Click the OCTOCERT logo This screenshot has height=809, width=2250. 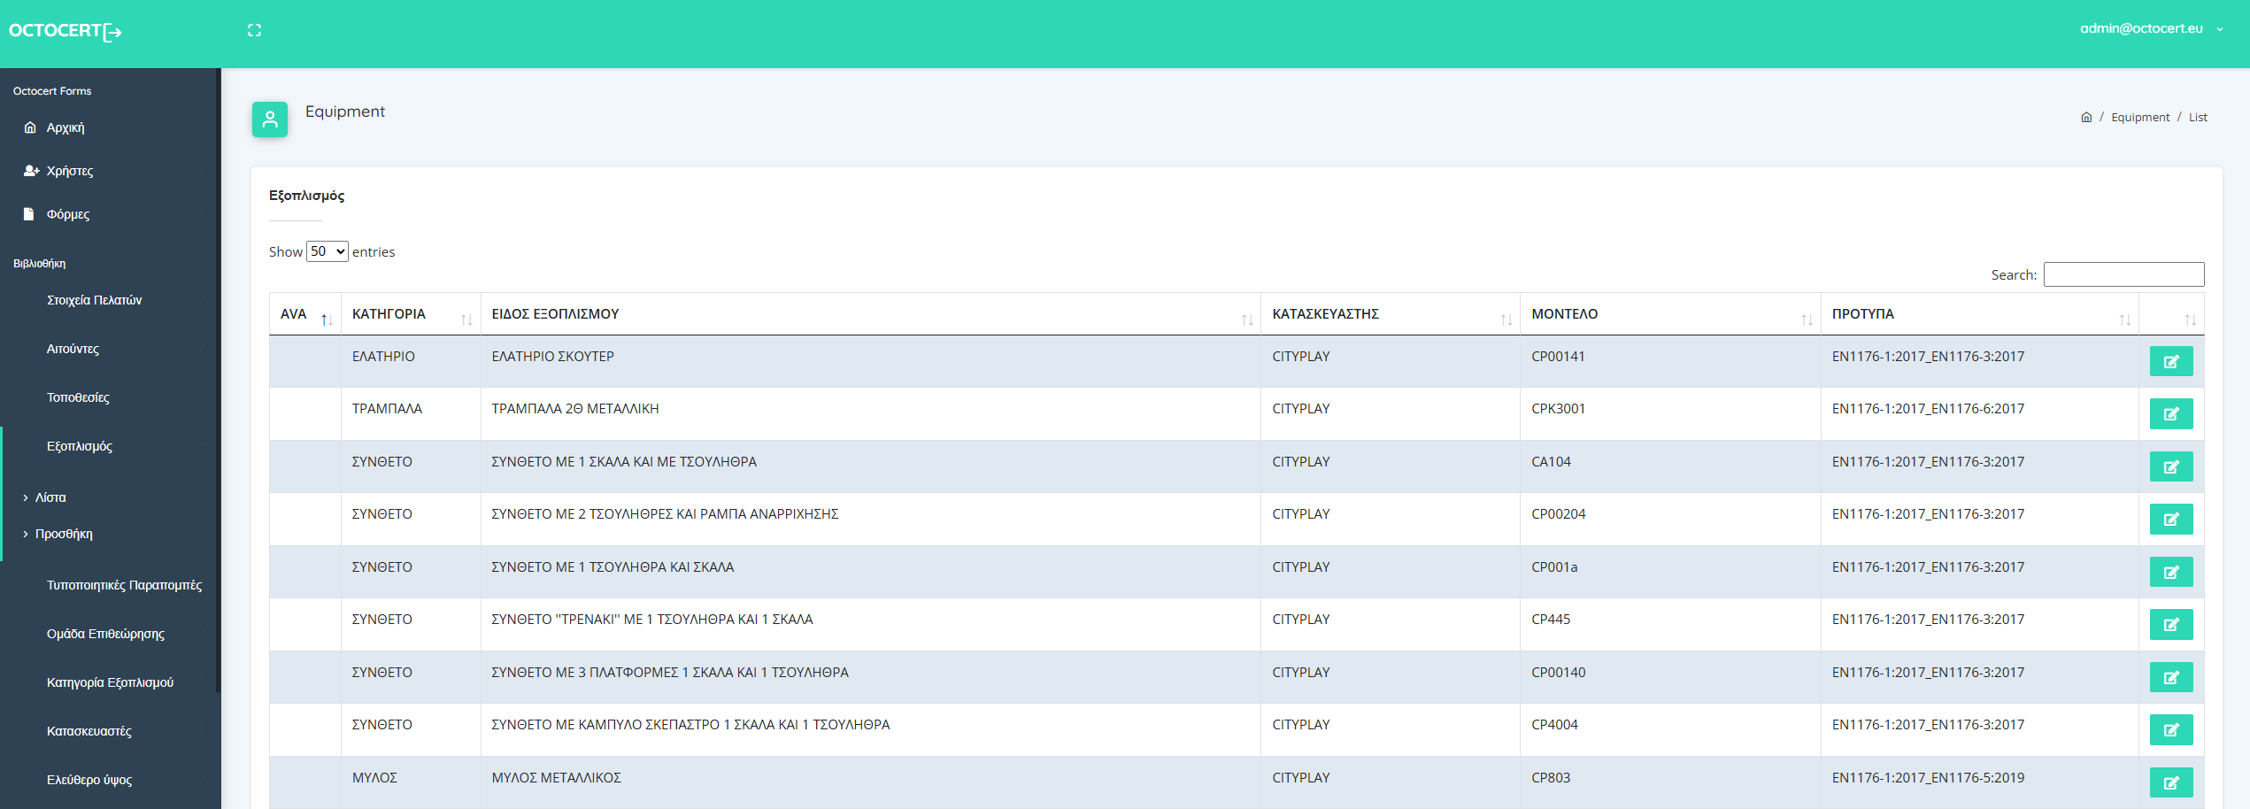[x=65, y=31]
